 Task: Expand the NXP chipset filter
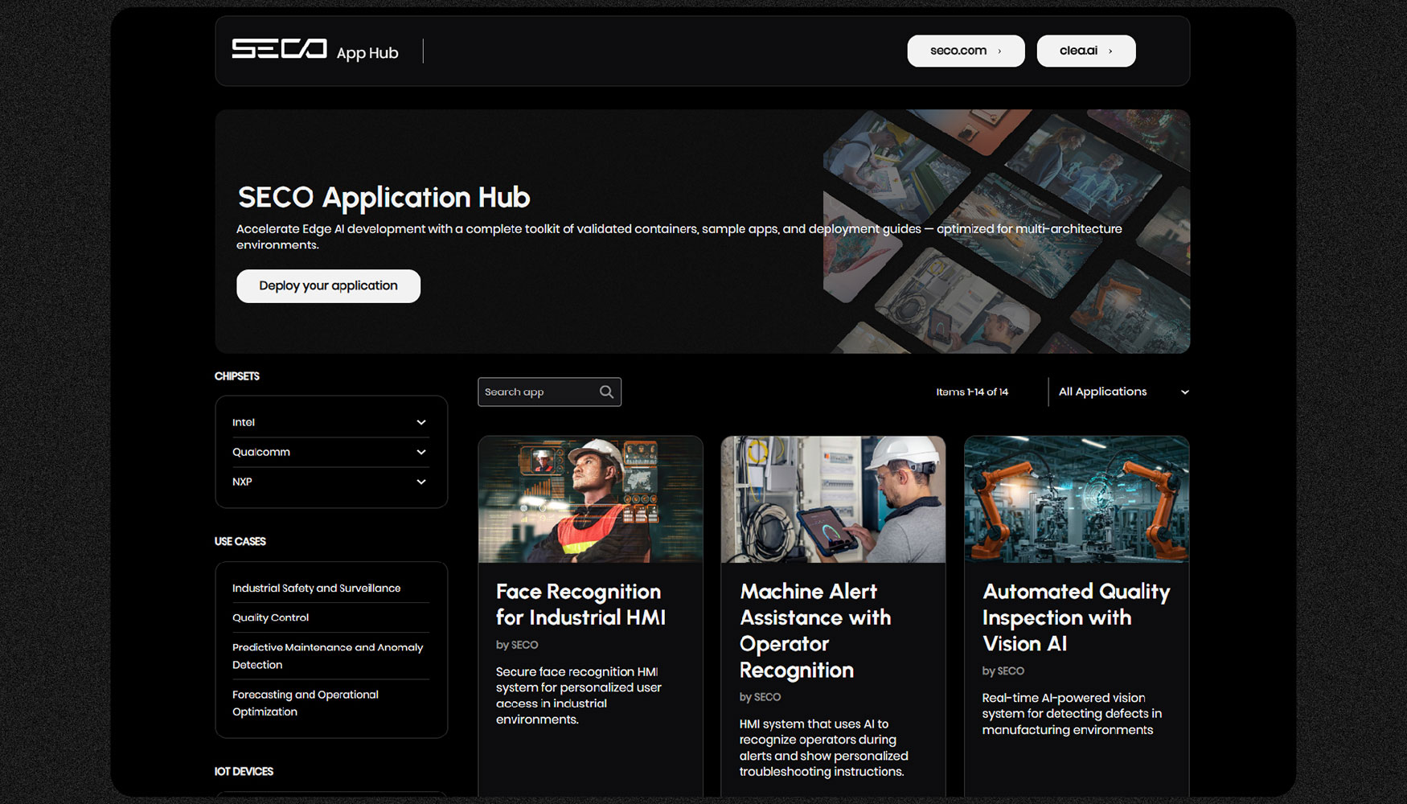(x=330, y=482)
